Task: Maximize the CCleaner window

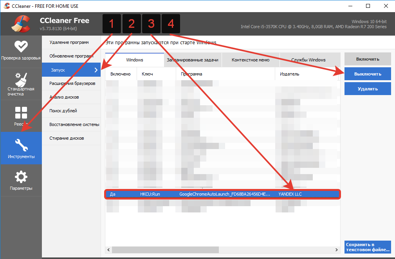Action: 368,6
